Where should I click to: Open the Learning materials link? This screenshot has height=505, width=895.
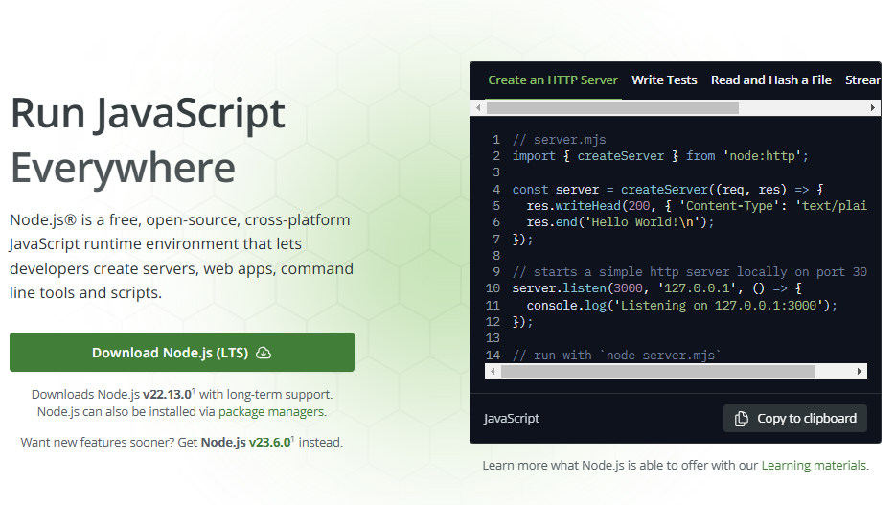tap(814, 465)
